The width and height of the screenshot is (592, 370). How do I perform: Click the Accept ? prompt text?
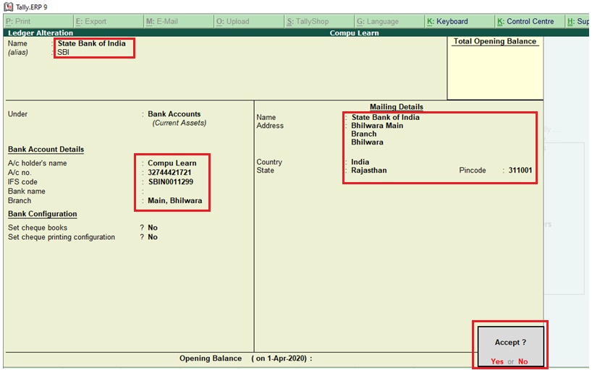pyautogui.click(x=510, y=343)
